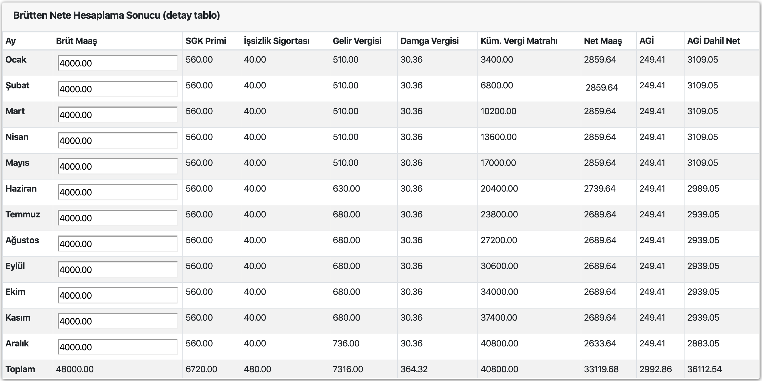The width and height of the screenshot is (762, 381).
Task: Click the 'Brütten Nete Hesaplama Sonucu' heading
Action: click(116, 15)
